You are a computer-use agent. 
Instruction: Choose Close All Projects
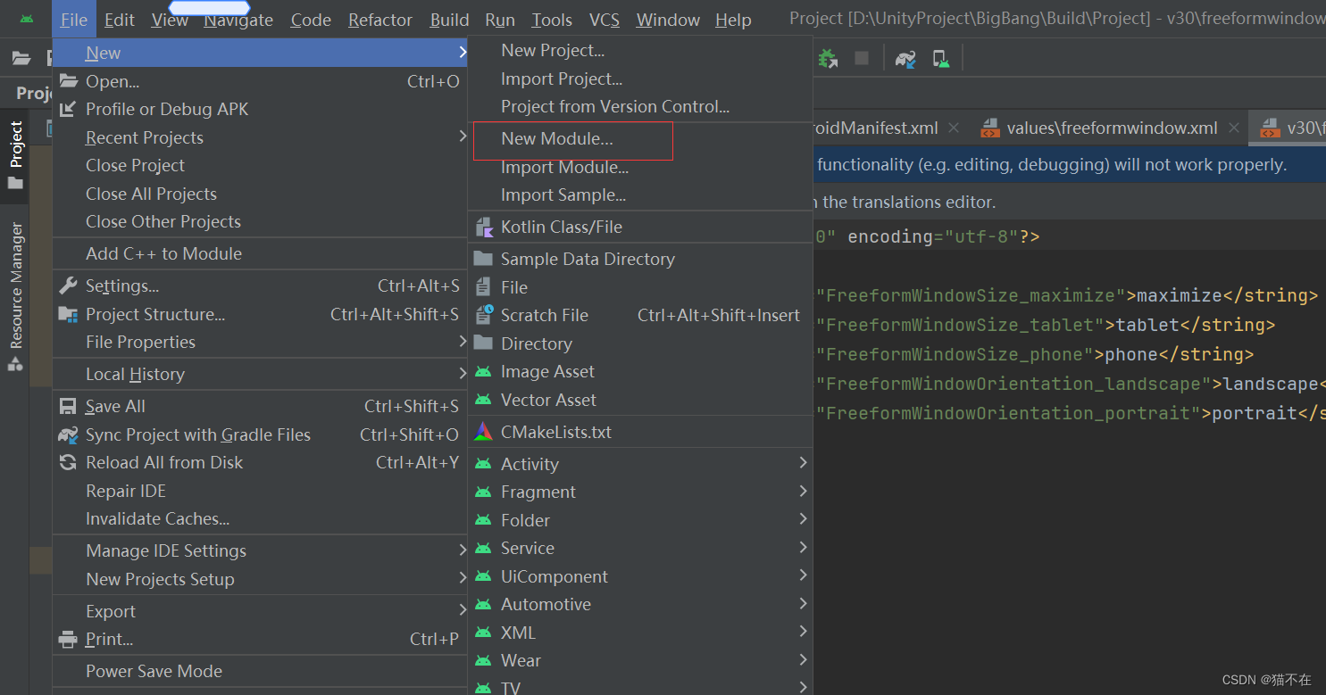[261, 194]
